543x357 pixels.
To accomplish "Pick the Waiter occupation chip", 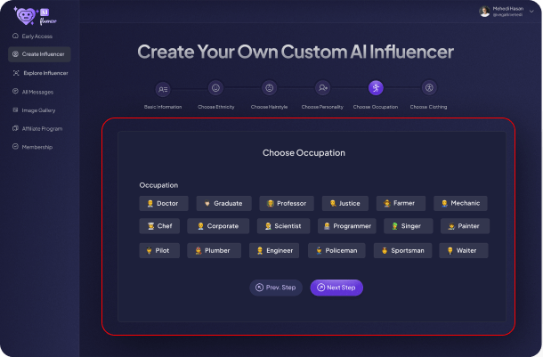I will 464,250.
